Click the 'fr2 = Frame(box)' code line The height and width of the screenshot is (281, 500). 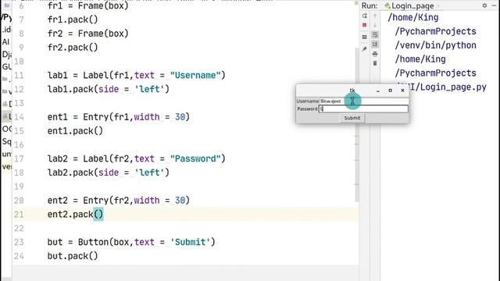click(x=88, y=34)
